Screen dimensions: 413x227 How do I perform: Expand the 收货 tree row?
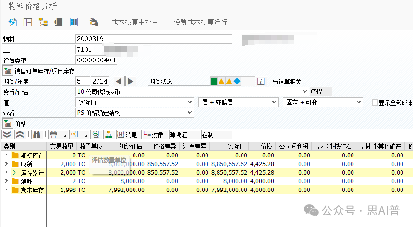(x=6, y=164)
